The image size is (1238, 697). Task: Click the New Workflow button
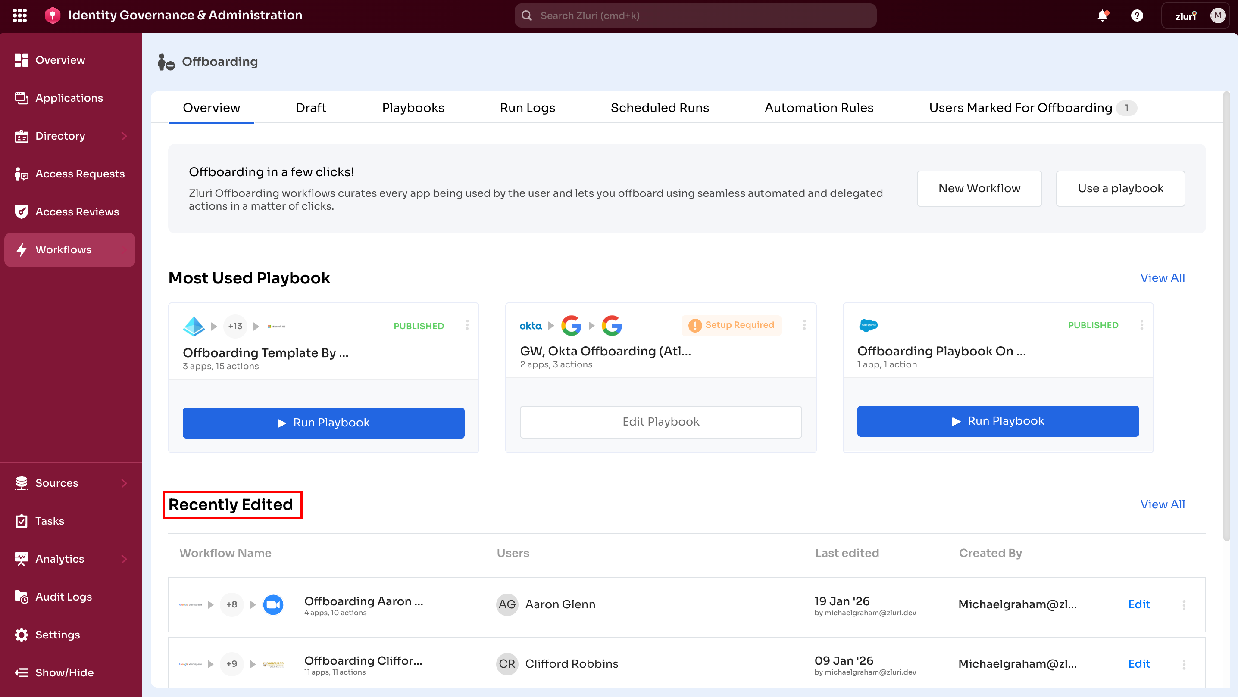coord(979,188)
